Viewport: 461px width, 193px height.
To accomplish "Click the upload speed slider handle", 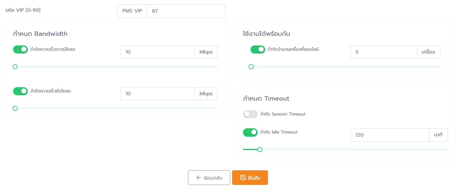I will point(15,108).
